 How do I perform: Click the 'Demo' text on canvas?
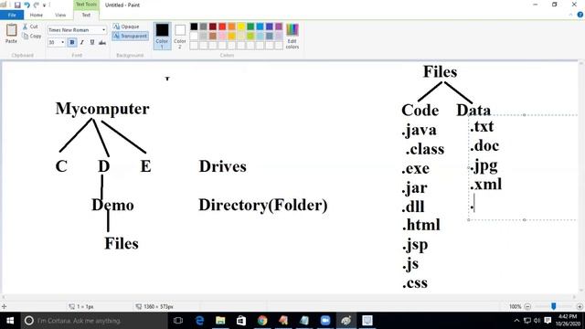pos(112,205)
